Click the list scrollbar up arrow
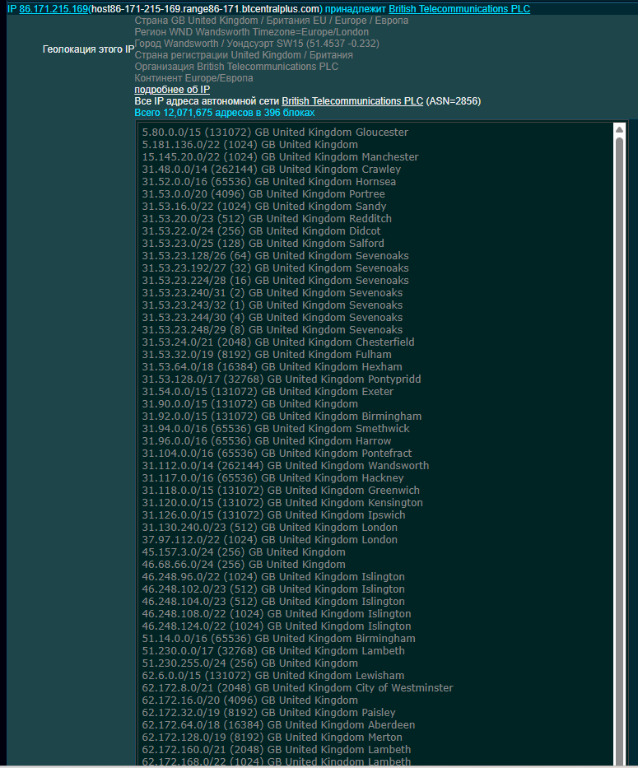 coord(619,130)
